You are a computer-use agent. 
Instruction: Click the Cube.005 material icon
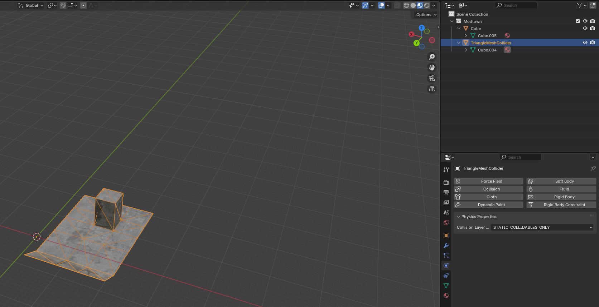click(x=507, y=35)
